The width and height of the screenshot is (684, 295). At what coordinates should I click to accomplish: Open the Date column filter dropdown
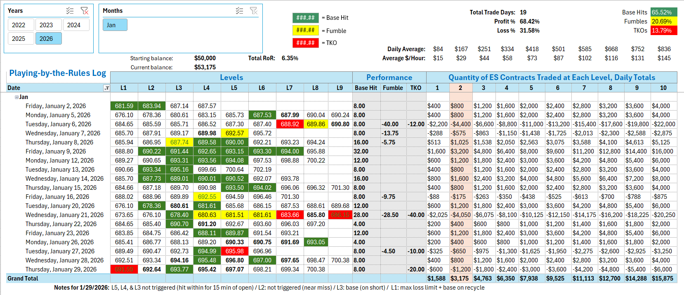[x=106, y=88]
